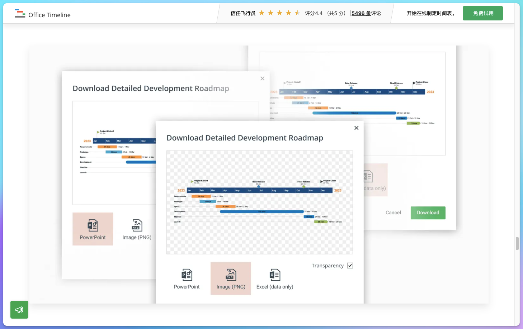Click the faded Excel icon in right dialog
Screen dimensions: 523x329
pyautogui.click(x=368, y=176)
